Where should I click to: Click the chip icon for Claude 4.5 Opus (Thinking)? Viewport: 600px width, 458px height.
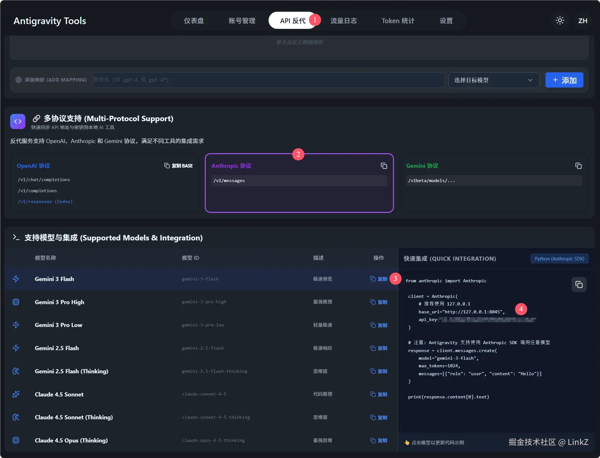16,440
